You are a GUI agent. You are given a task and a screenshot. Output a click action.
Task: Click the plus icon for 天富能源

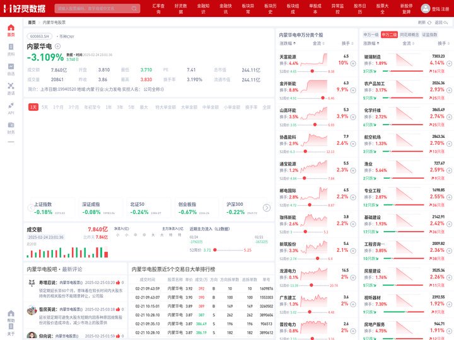(353, 64)
